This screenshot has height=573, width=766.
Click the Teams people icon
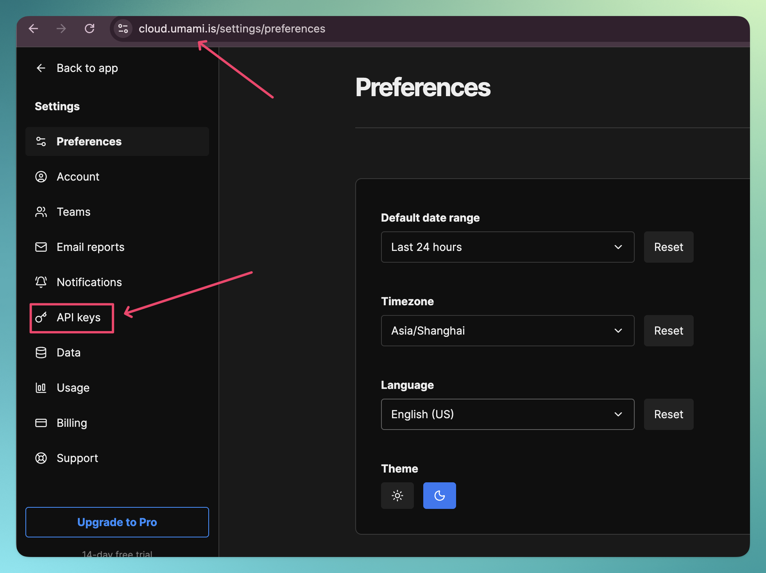click(x=41, y=212)
